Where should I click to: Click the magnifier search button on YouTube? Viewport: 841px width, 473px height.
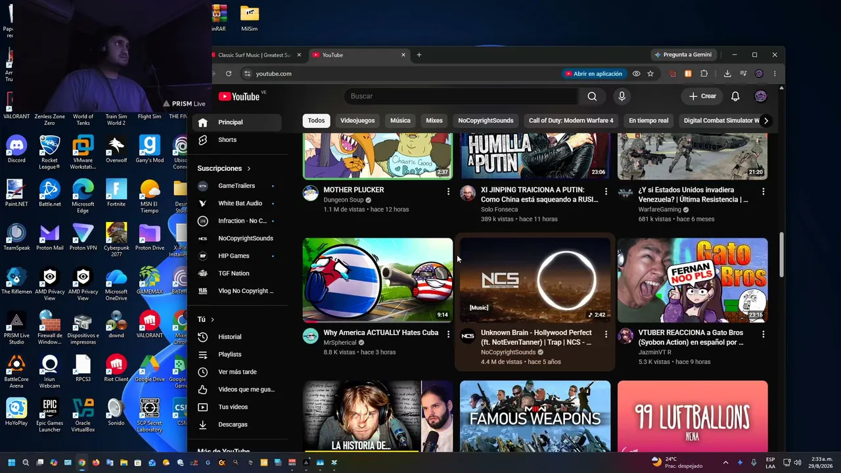(x=592, y=97)
